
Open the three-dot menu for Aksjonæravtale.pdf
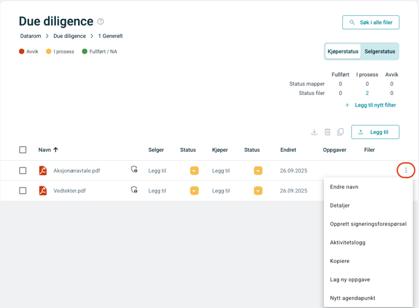(x=406, y=170)
